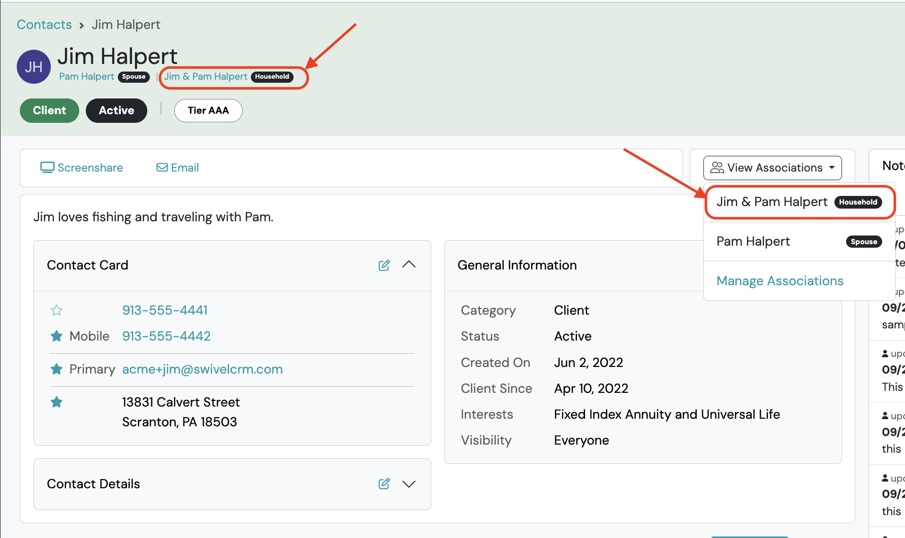905x538 pixels.
Task: Click Jim Halpert breadcrumb text
Action: 126,24
